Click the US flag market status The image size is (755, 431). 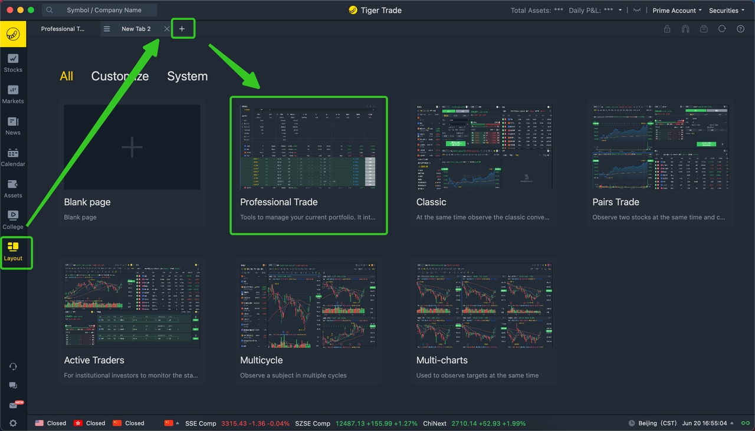(50, 423)
